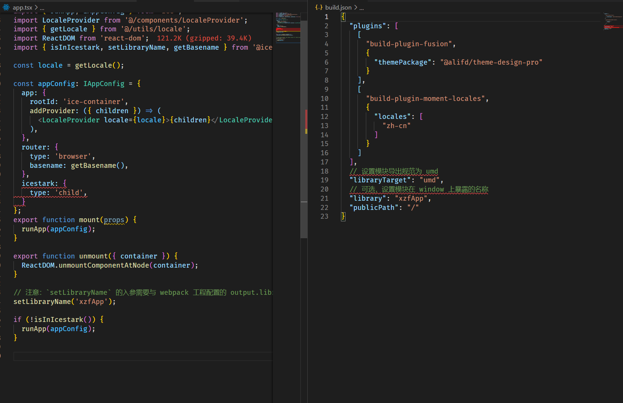Image resolution: width=623 pixels, height=403 pixels.
Task: Click the 'browser' router type string
Action: [x=73, y=156]
